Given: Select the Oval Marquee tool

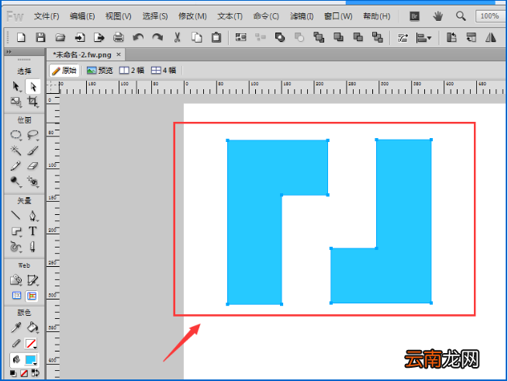Looking at the screenshot, I should tap(16, 134).
